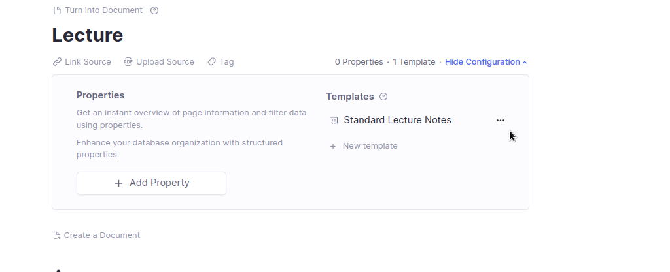This screenshot has width=670, height=272.
Task: Collapse the panel with Hide Configuration
Action: click(482, 62)
